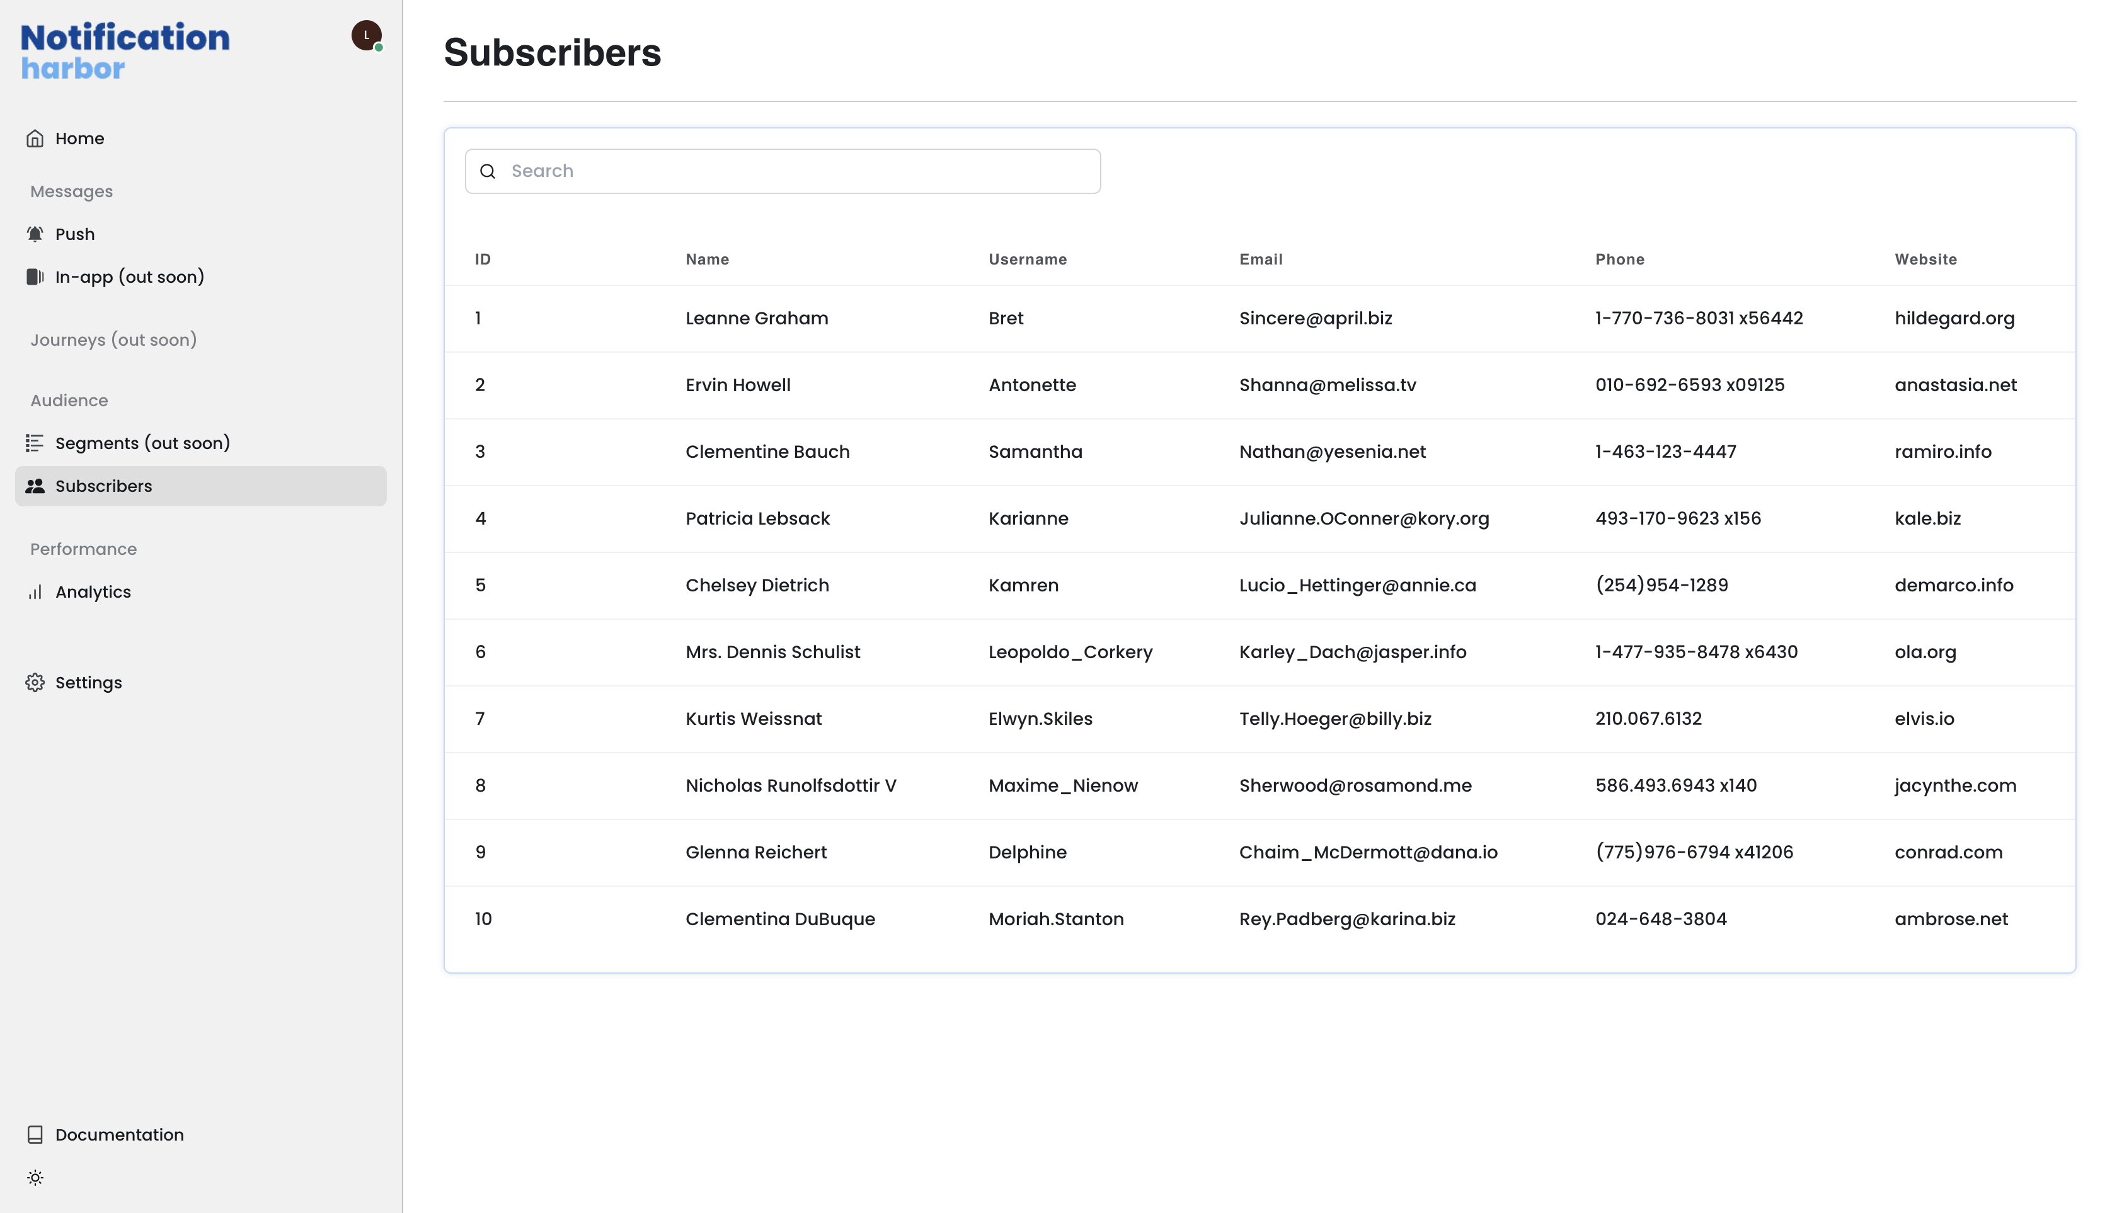Click the Username column header
The image size is (2117, 1213).
tap(1028, 259)
